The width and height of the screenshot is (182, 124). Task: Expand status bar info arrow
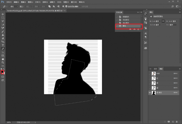tap(35, 122)
